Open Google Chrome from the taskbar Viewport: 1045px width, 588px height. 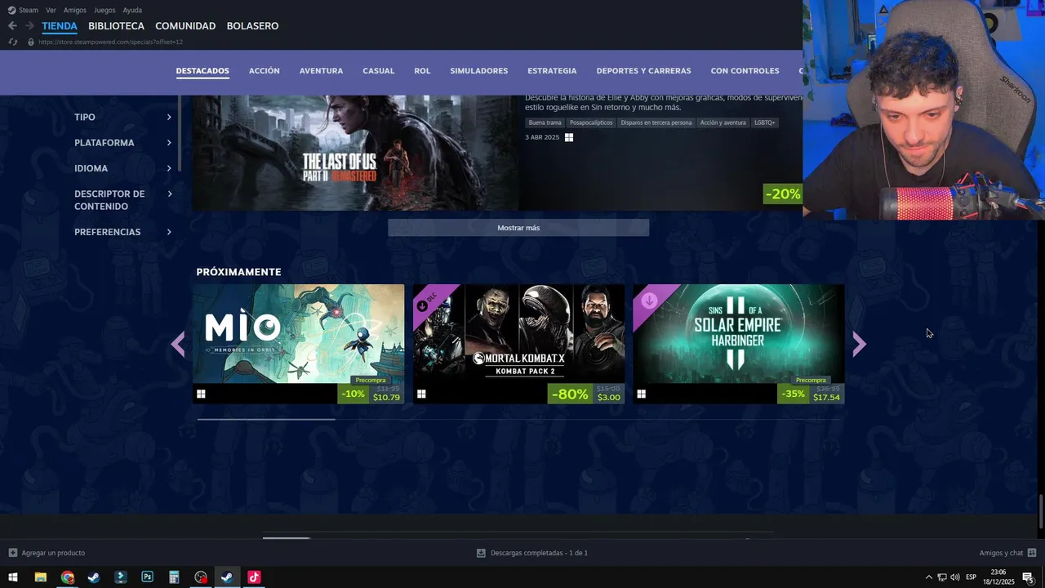coord(68,577)
